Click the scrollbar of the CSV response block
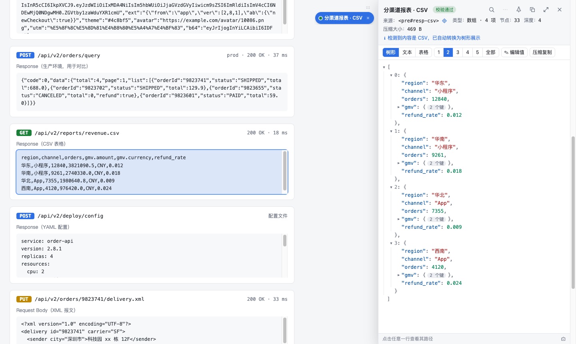This screenshot has width=576, height=344. tap(285, 171)
